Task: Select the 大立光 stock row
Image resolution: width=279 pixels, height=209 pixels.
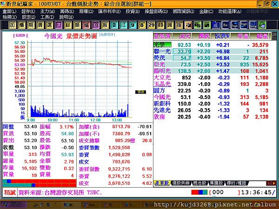Action: tap(211, 78)
